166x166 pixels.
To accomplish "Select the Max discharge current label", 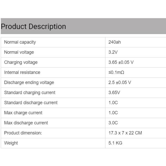I will point(26,123).
